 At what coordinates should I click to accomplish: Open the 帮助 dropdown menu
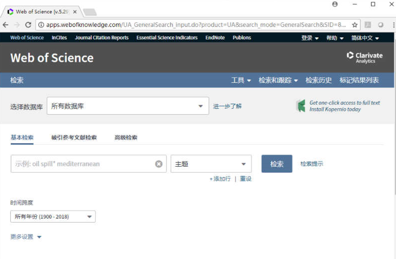335,38
